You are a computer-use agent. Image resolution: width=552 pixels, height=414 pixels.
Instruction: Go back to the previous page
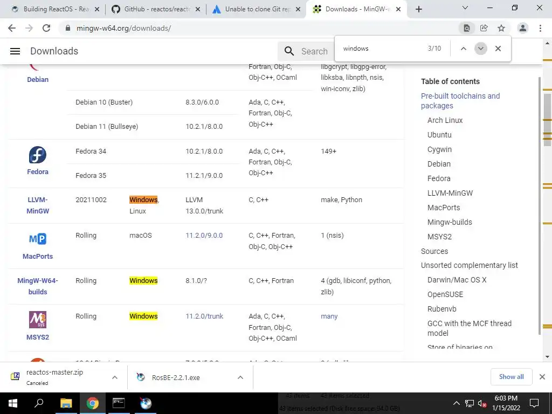click(x=12, y=28)
